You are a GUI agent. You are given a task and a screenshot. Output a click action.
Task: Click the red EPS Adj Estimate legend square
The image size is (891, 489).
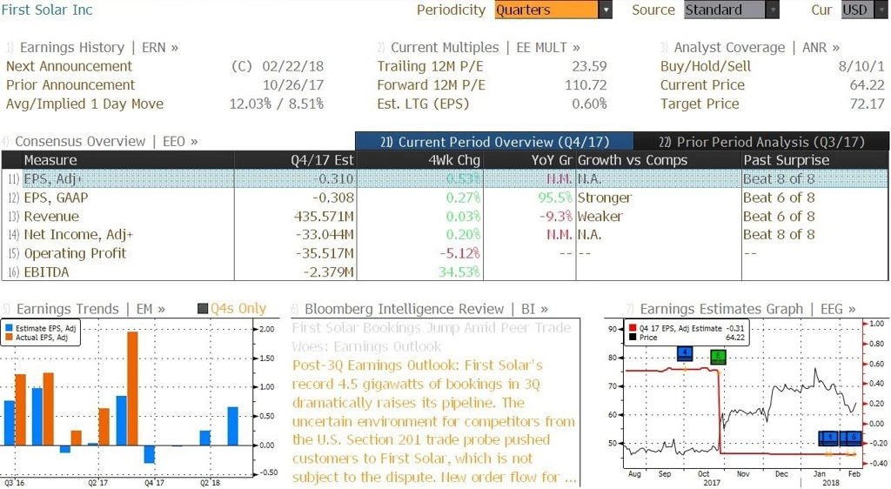click(633, 328)
